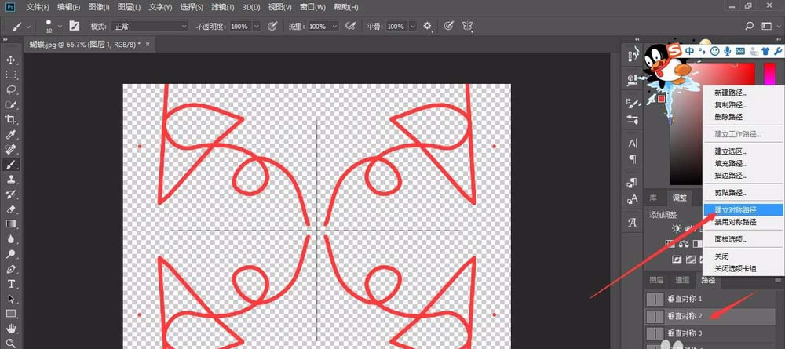The width and height of the screenshot is (785, 349).
Task: Open brush size preset picker dropdown
Action: tap(60, 26)
